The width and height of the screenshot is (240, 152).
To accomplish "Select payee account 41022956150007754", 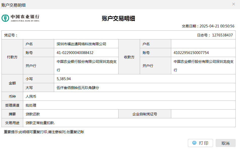I will point(191,53).
